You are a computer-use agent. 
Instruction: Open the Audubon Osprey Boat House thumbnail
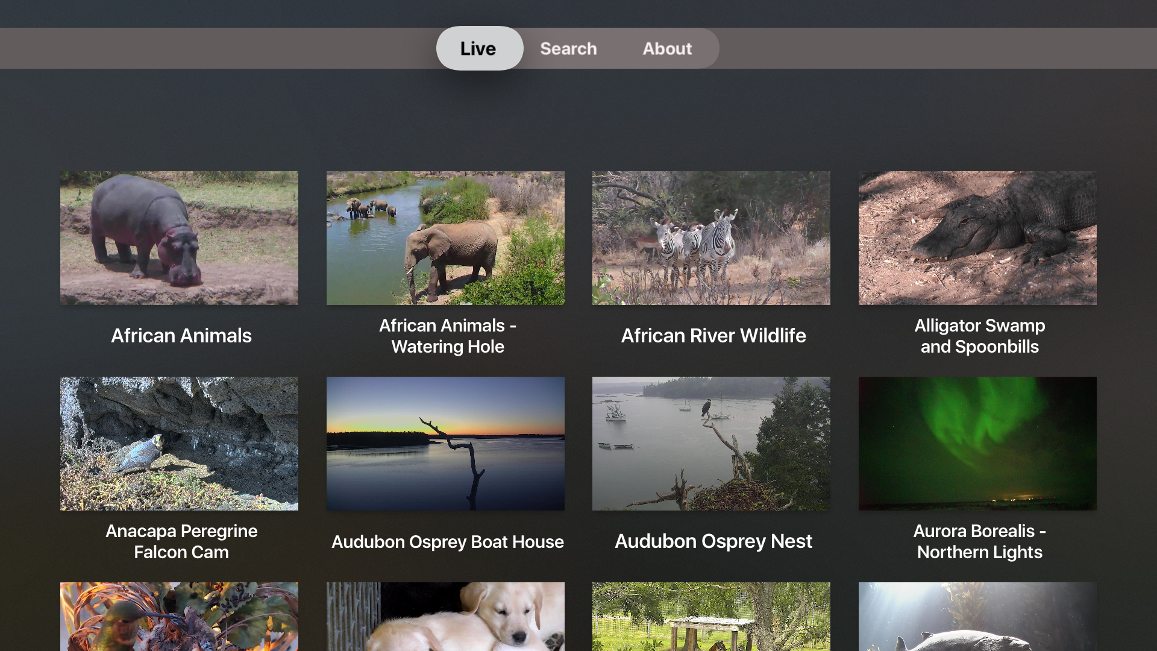click(445, 444)
